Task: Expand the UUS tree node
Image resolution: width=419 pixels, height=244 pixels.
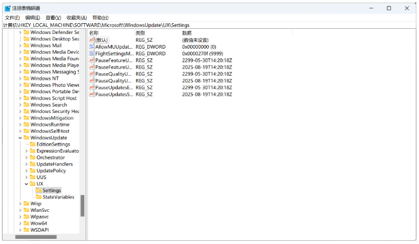Action: [x=26, y=177]
